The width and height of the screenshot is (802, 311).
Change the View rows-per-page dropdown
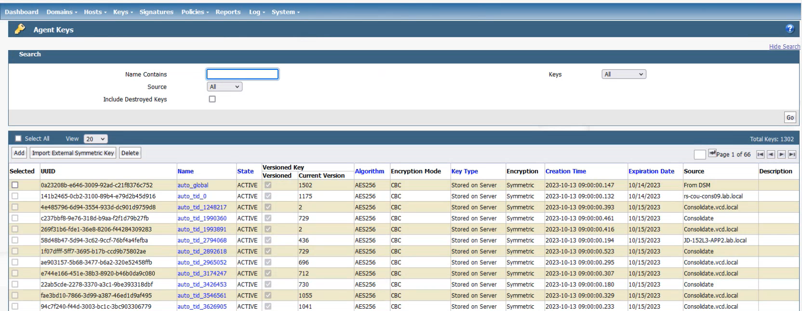click(x=95, y=139)
